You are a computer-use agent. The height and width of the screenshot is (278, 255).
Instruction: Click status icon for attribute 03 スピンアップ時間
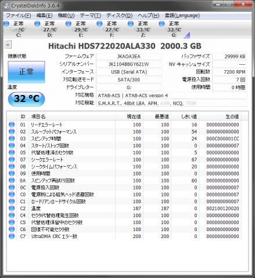click(12, 138)
